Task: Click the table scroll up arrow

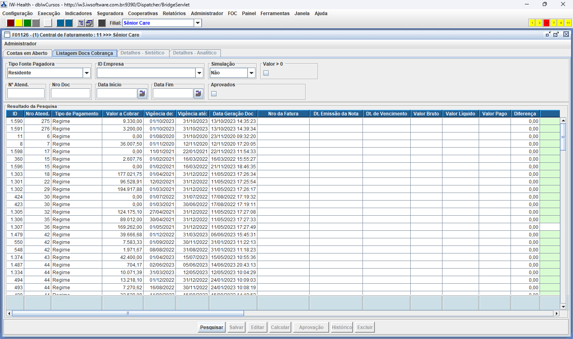Action: [563, 120]
